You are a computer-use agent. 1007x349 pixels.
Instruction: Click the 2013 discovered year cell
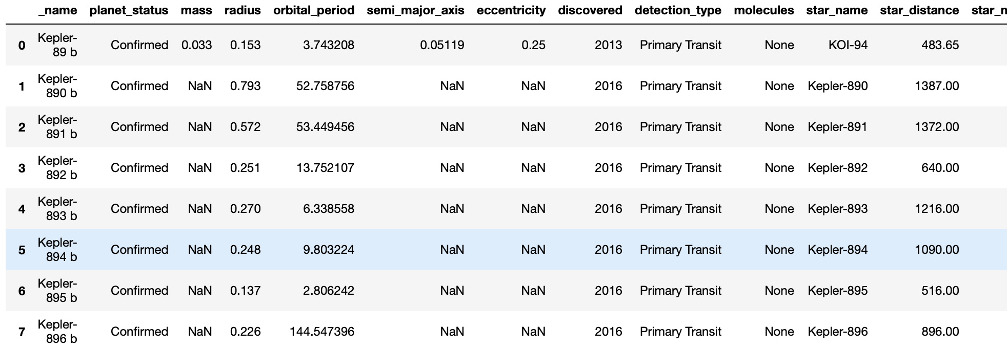click(x=608, y=45)
